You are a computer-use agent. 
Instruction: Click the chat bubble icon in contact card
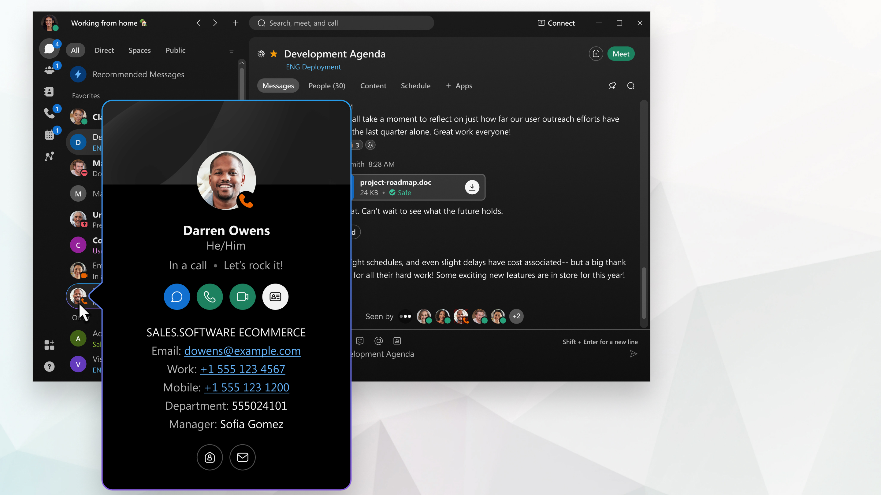177,296
